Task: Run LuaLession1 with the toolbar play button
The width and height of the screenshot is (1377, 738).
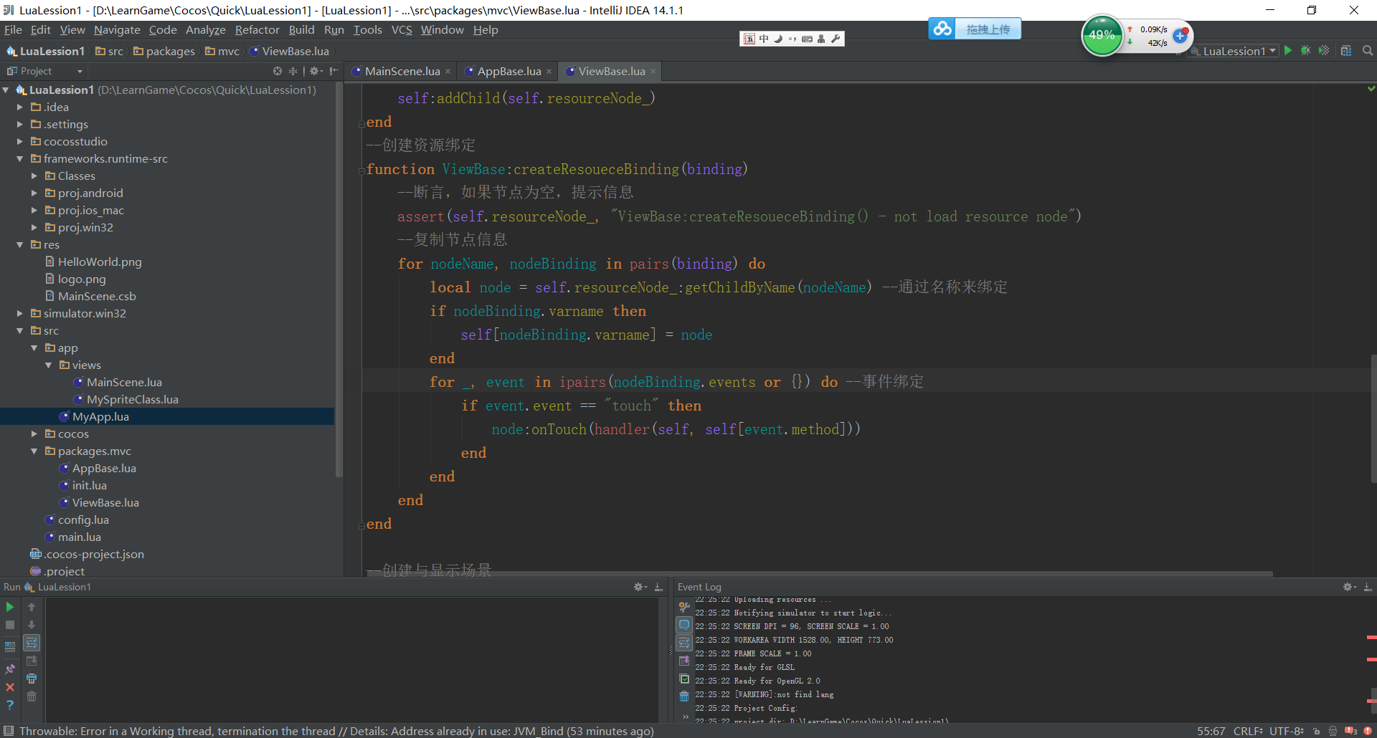Action: (1288, 51)
